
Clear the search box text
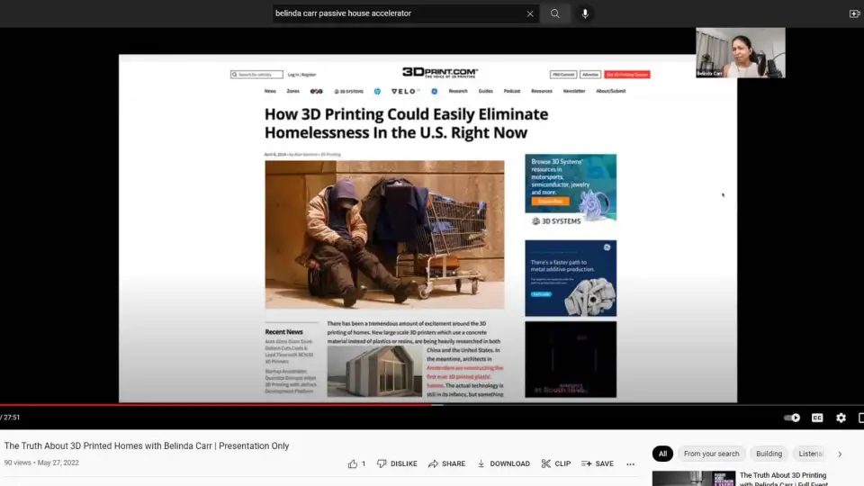530,13
